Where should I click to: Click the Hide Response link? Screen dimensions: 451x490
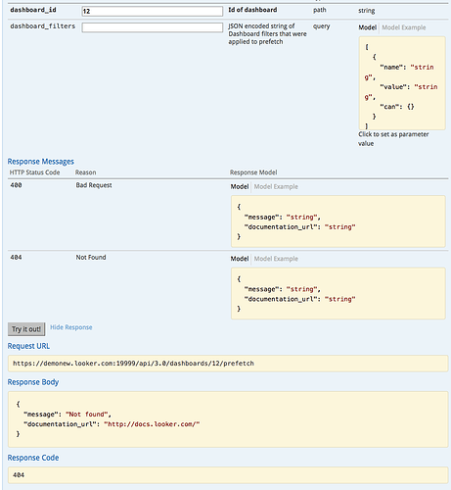[71, 327]
